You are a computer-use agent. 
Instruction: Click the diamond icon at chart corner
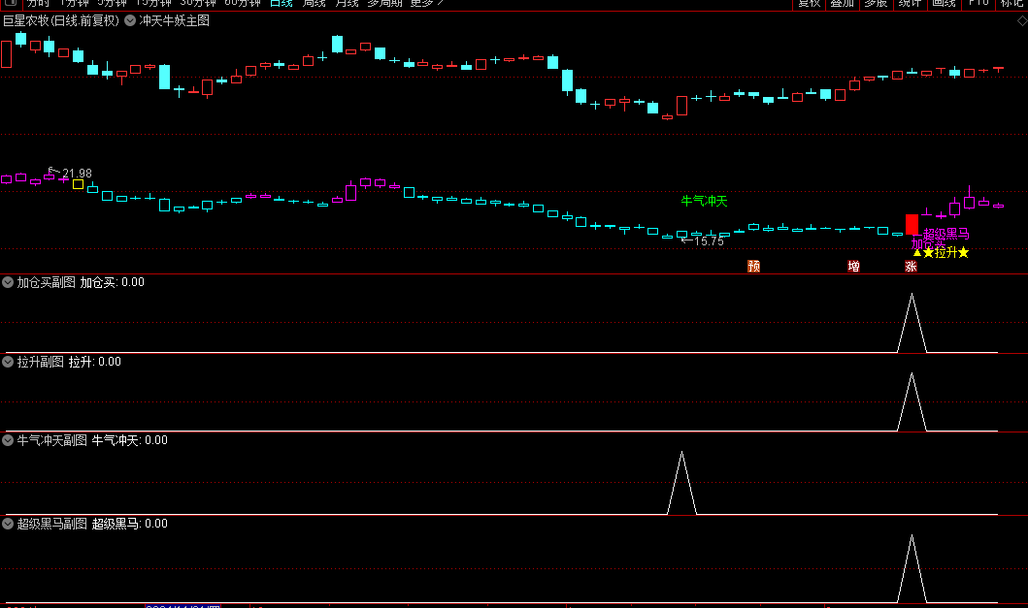(x=1022, y=21)
